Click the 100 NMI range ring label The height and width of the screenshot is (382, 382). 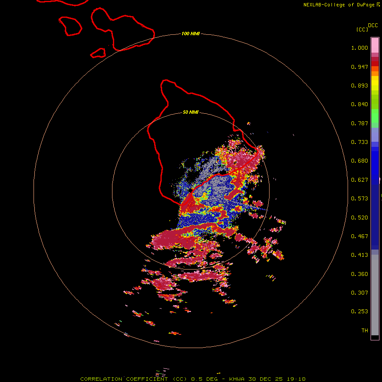pos(191,34)
